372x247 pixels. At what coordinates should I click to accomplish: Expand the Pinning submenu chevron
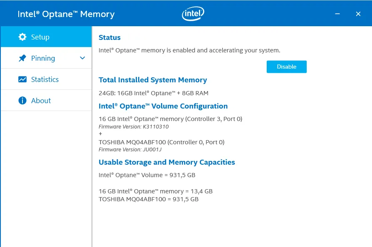(82, 58)
